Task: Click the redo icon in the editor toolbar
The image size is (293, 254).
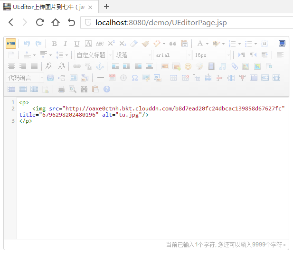Action: tap(38, 44)
